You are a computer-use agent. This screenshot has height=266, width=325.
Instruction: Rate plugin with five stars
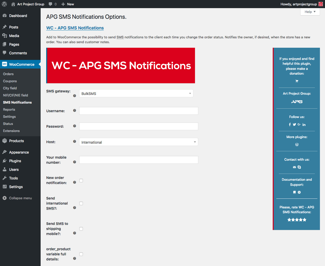[297, 220]
